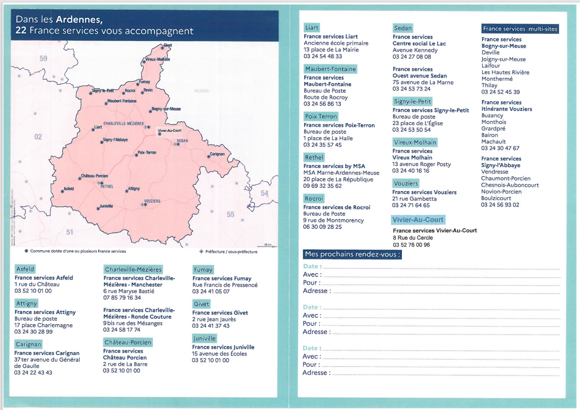Click the Vireux-Molhain section heading tag
The height and width of the screenshot is (410, 580).
click(415, 143)
